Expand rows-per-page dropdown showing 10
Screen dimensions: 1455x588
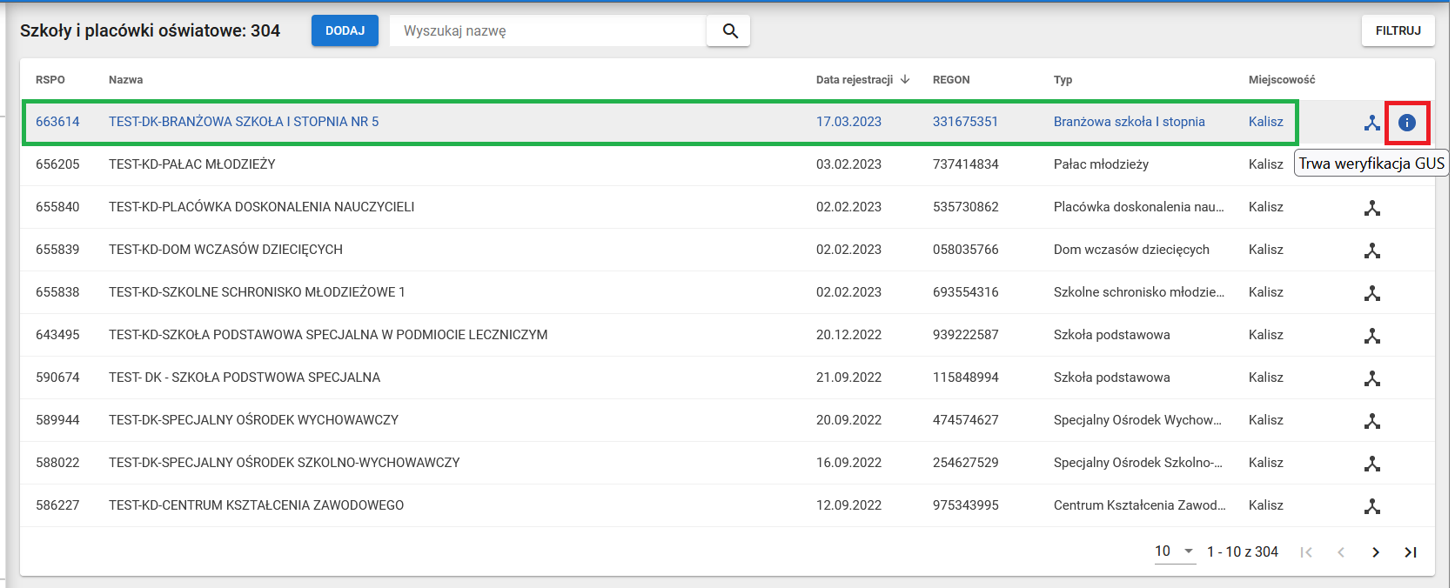1174,551
